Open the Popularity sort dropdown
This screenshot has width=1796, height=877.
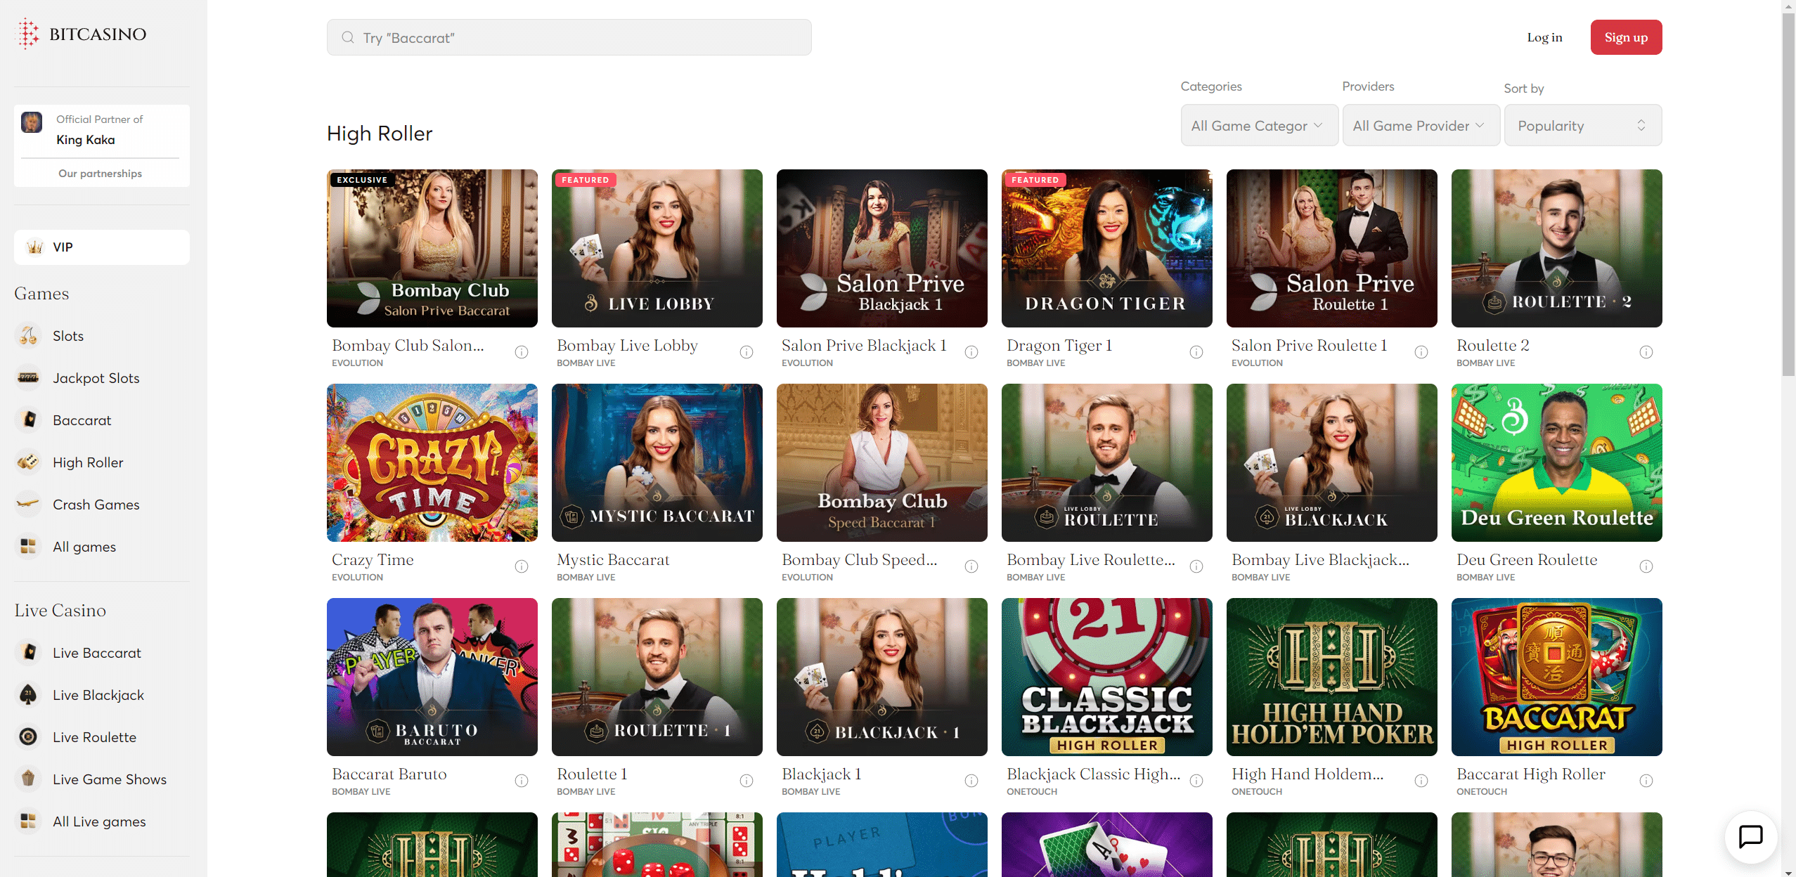(x=1583, y=126)
